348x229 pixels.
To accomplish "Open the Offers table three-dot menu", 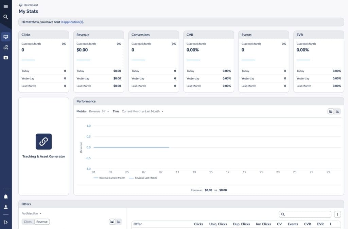I will (337, 214).
